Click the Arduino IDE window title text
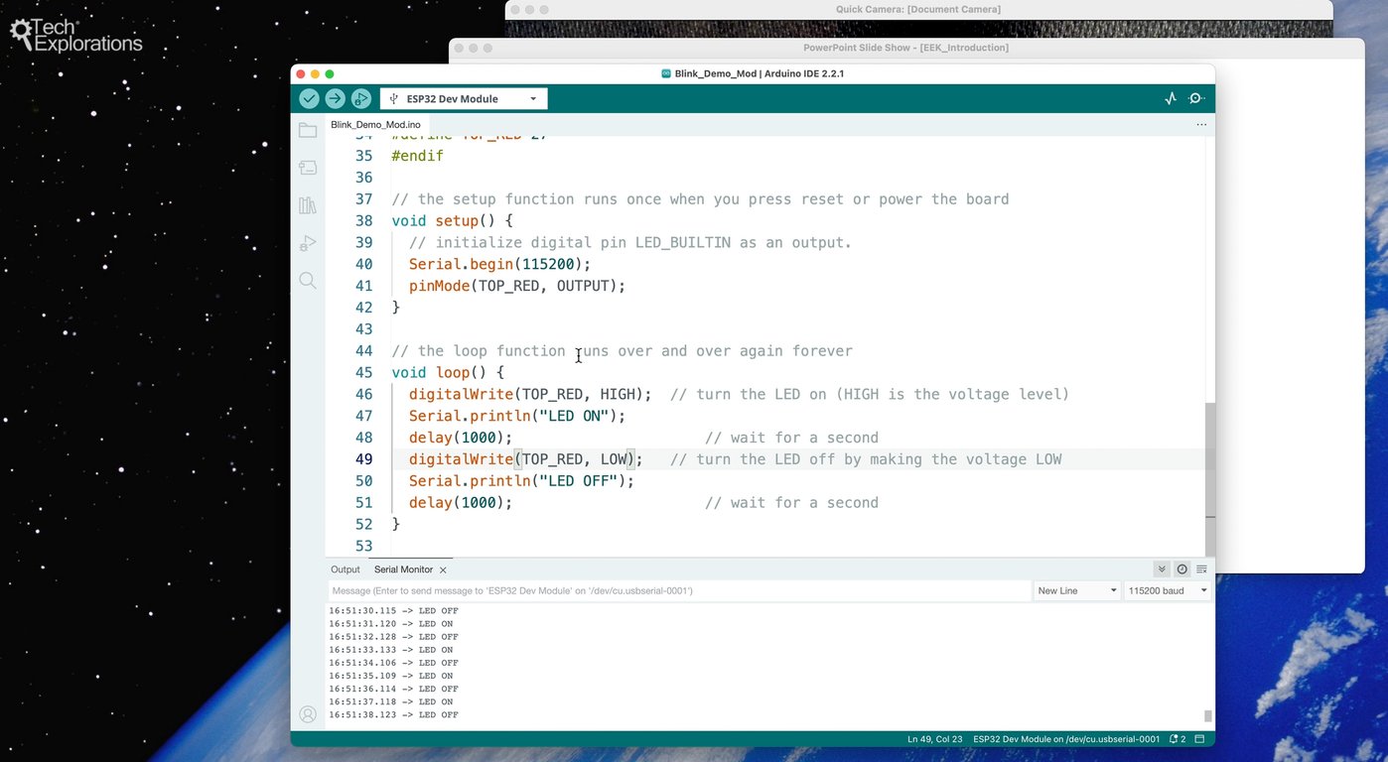 click(760, 73)
